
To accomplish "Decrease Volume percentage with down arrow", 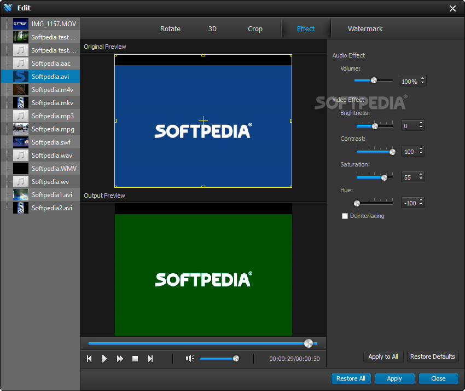I will tap(422, 83).
